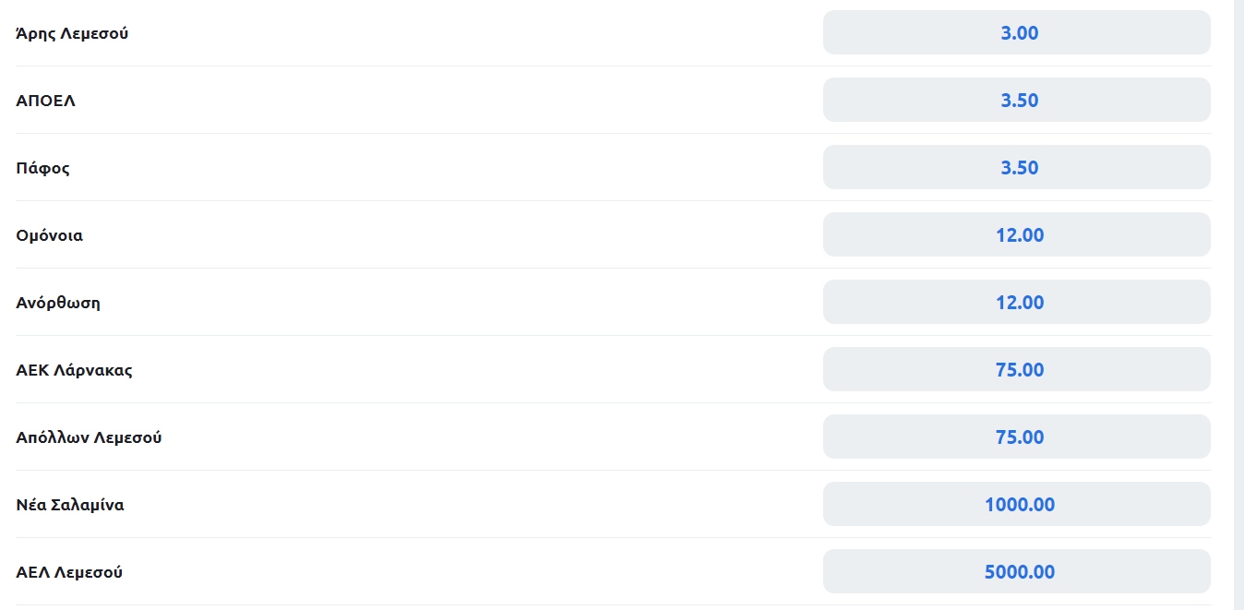Choose the 3.50 odds for Πάφος
This screenshot has height=610, width=1244.
click(1016, 168)
